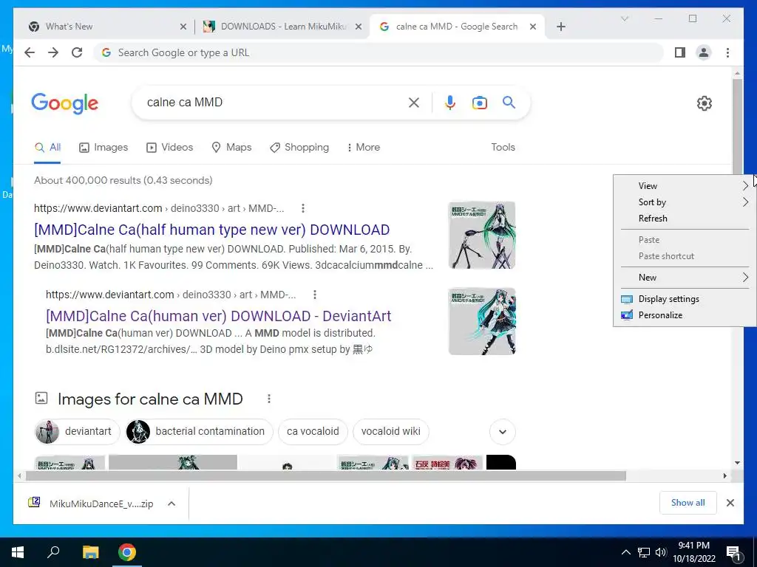Screen dimensions: 757x567
Task: Open the notification center icon
Action: tap(733, 552)
